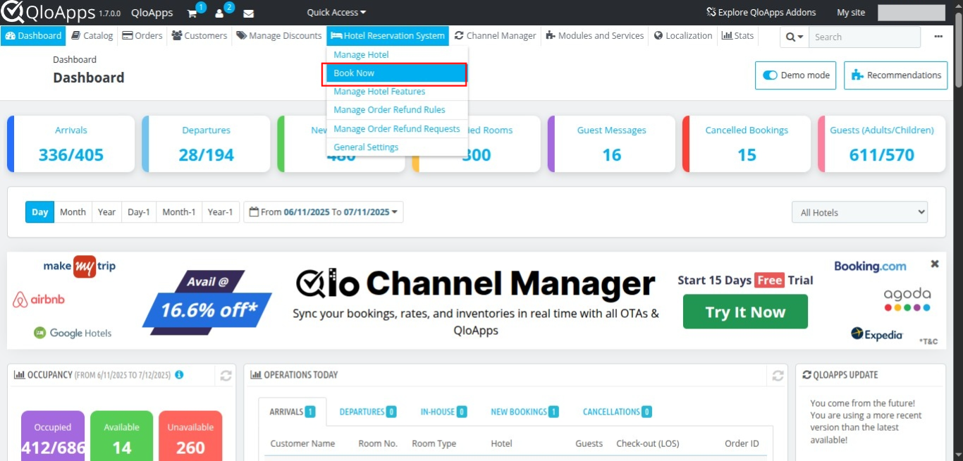Open Manage Order Refund Rules

click(x=397, y=110)
